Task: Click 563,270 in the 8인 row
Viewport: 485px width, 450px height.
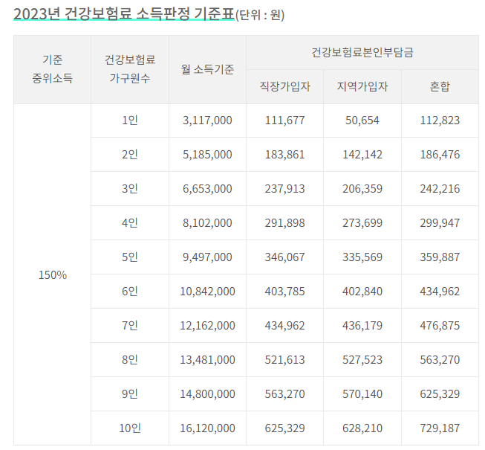Action: 440,359
